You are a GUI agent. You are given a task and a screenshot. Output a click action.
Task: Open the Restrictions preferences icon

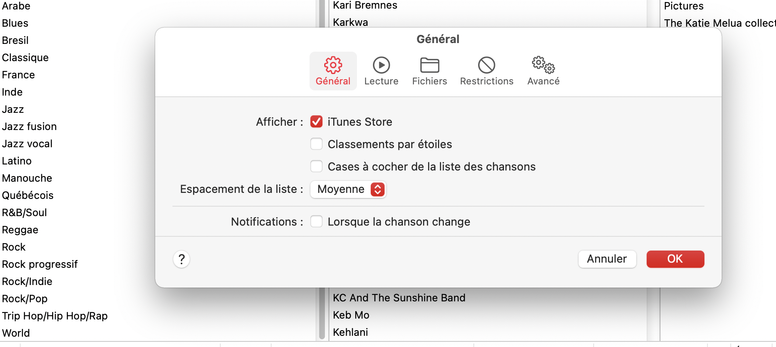[x=486, y=65]
